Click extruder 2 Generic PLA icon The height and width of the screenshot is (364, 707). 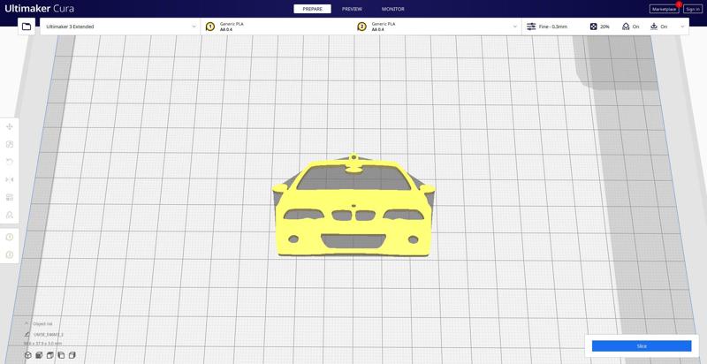click(x=361, y=27)
